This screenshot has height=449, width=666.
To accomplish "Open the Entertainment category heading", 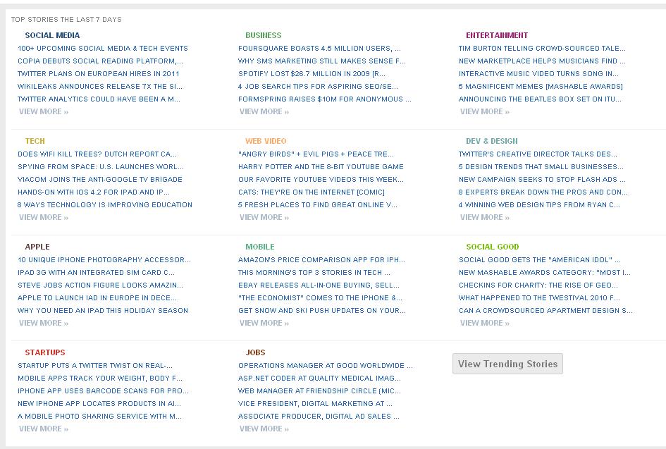I will click(497, 35).
